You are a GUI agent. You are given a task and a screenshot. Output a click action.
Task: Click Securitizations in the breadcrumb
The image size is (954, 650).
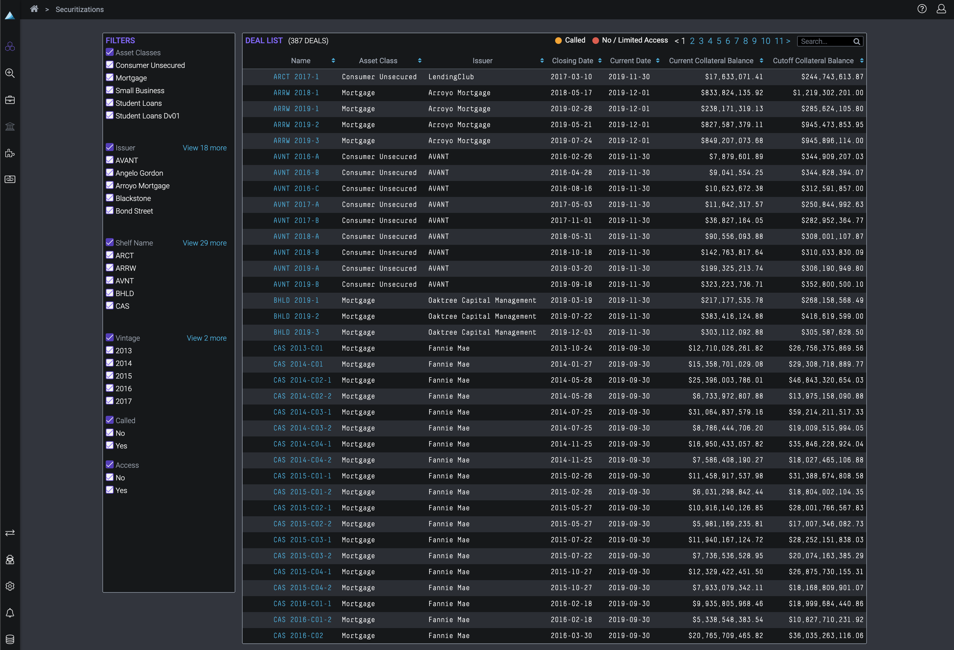coord(80,9)
